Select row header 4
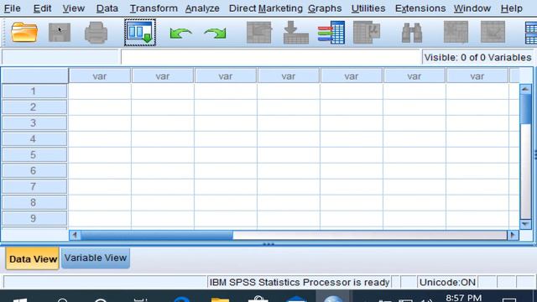 click(x=34, y=138)
